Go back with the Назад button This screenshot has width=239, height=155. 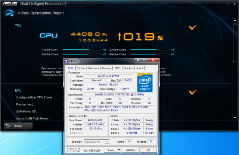click(18, 126)
